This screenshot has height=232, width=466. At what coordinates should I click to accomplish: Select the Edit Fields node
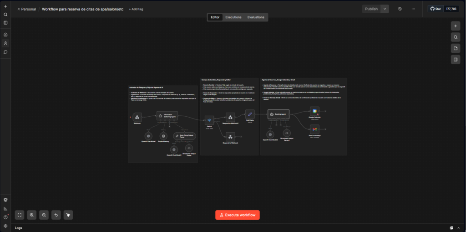(x=249, y=114)
